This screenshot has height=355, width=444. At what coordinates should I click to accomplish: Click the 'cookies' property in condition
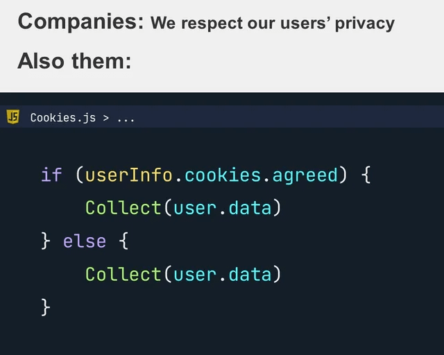tap(223, 175)
